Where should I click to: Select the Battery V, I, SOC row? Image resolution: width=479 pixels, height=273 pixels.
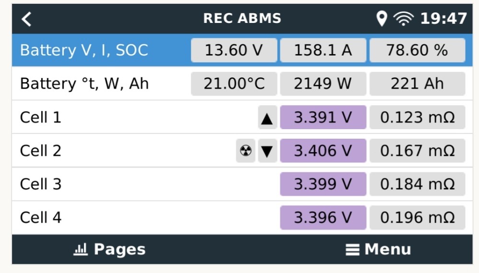coord(242,50)
